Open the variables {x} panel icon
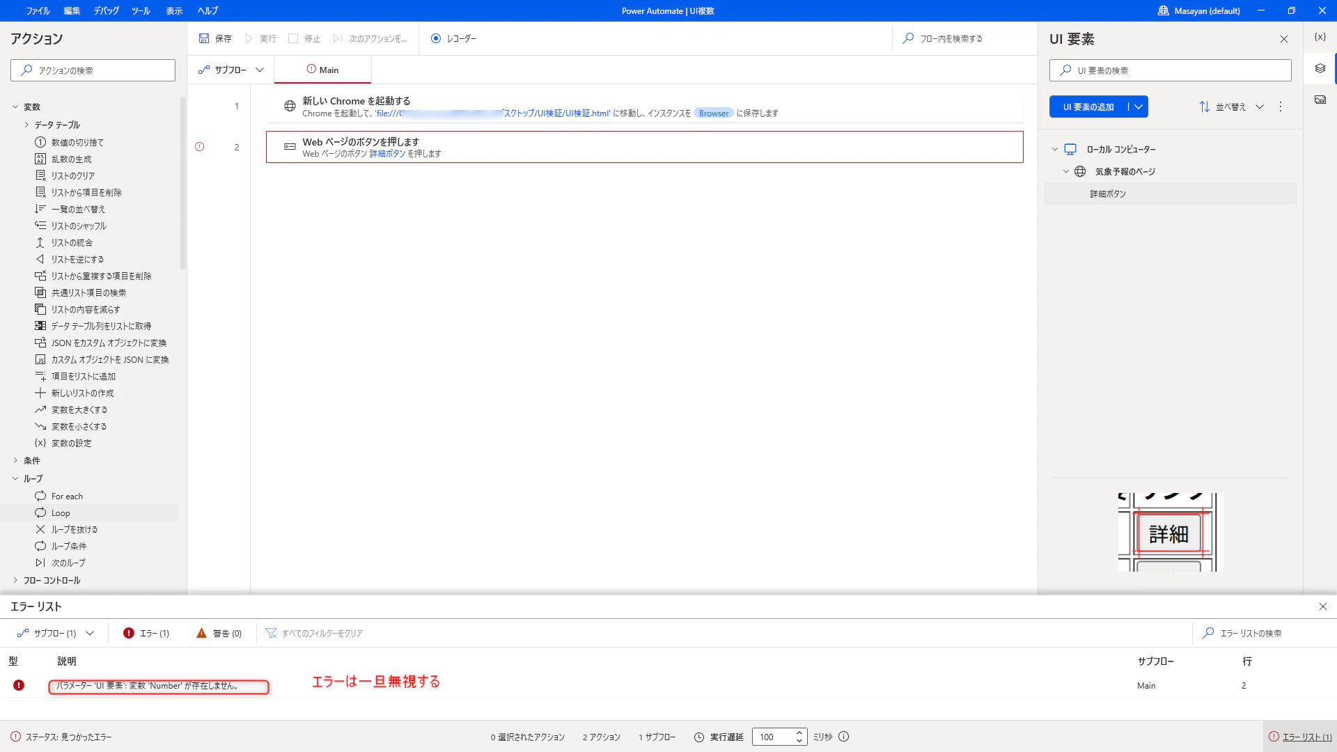The width and height of the screenshot is (1337, 752). click(x=1320, y=37)
